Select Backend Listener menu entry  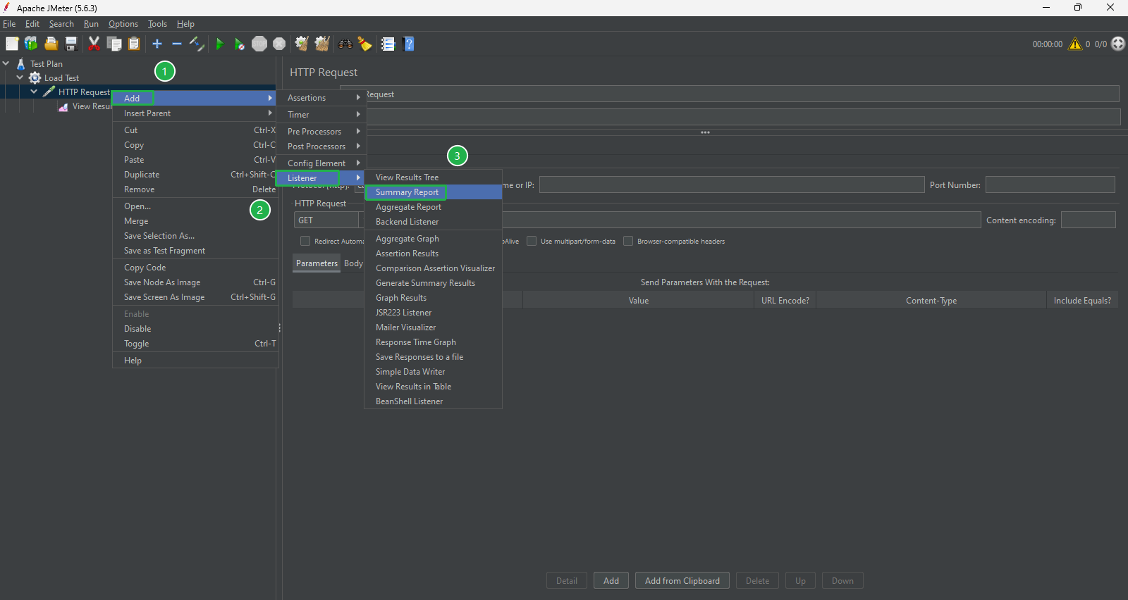click(x=433, y=222)
